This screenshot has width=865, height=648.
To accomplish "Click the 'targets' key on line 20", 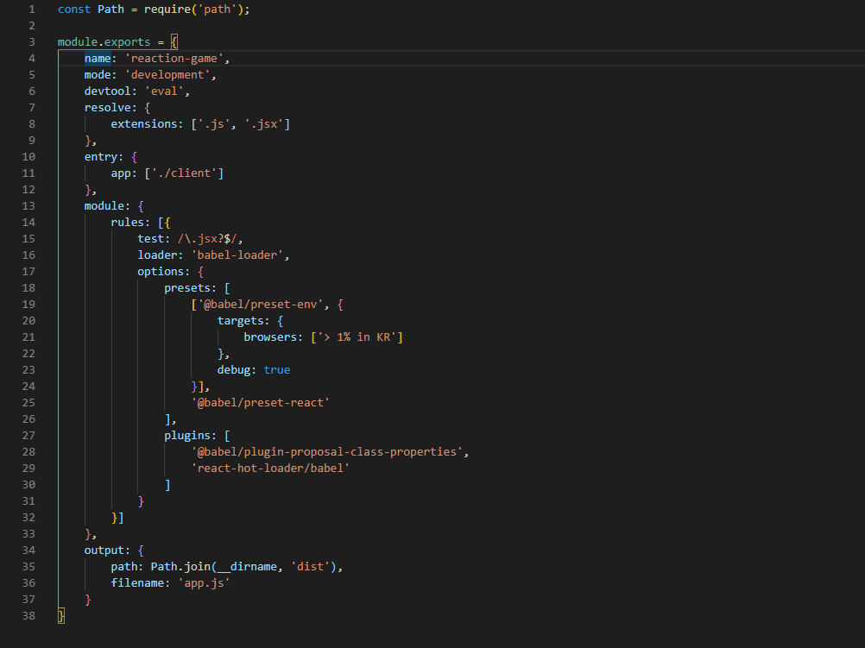I will pos(241,321).
